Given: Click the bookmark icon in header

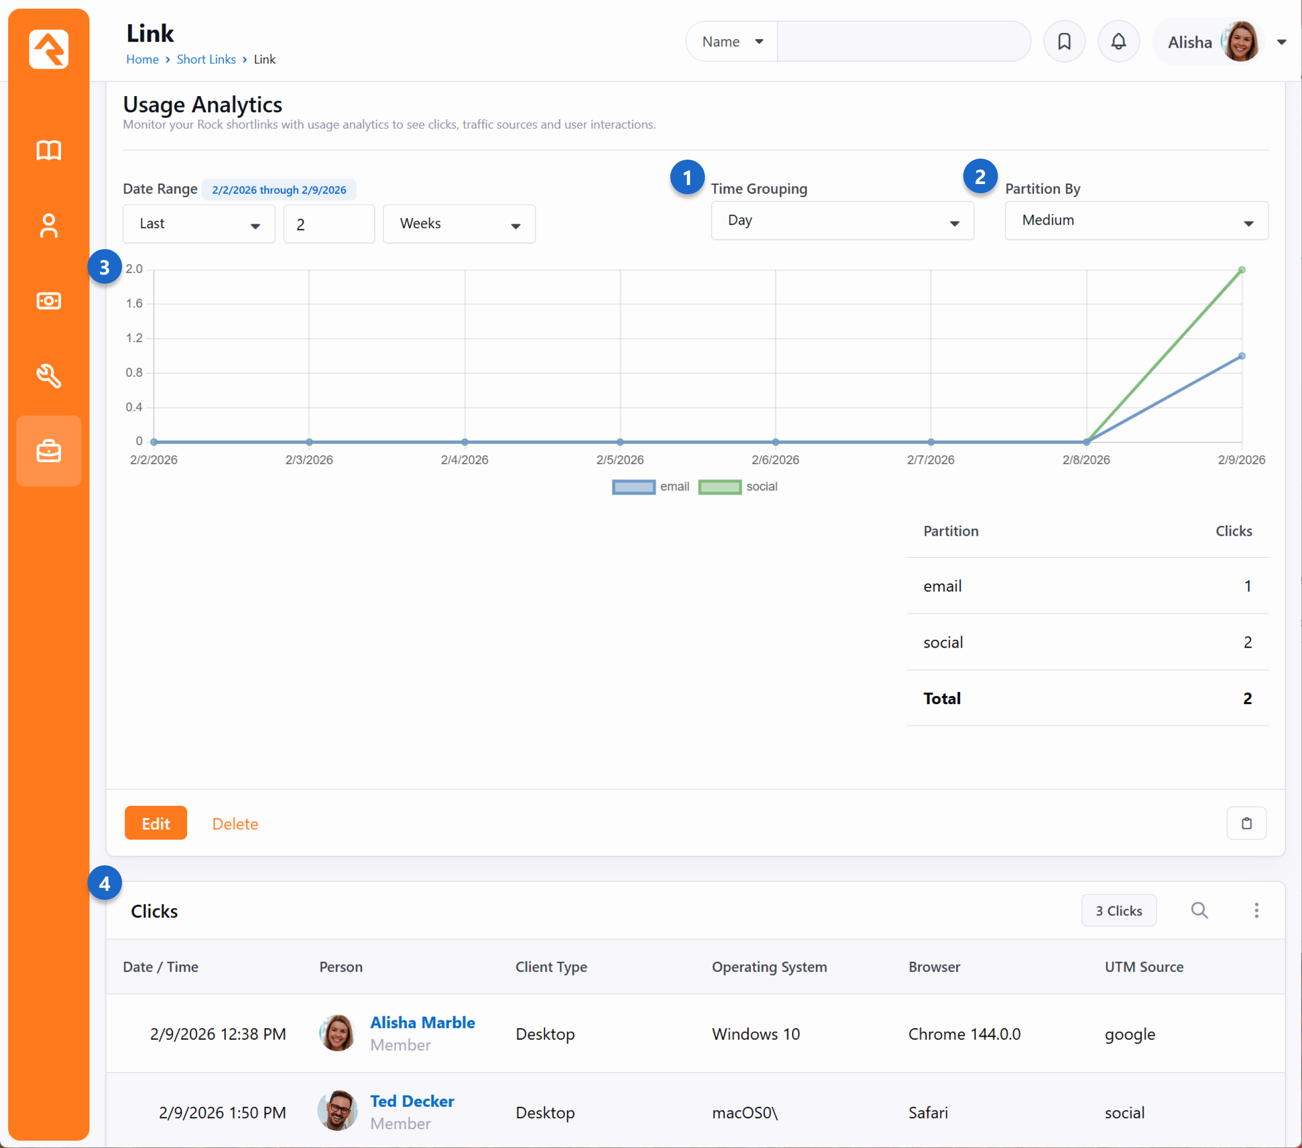Looking at the screenshot, I should (x=1064, y=42).
